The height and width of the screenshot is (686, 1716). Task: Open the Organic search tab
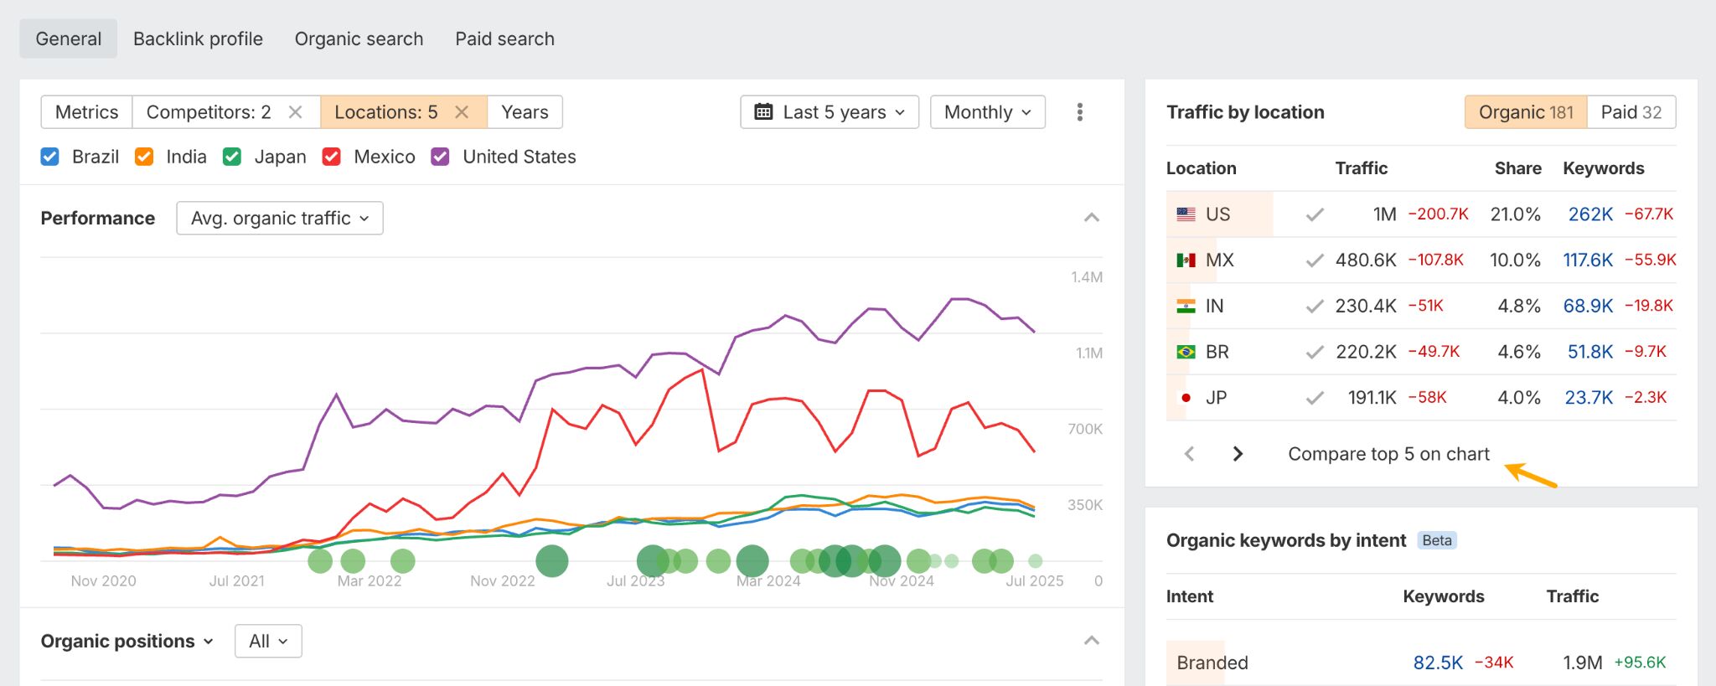click(x=359, y=39)
